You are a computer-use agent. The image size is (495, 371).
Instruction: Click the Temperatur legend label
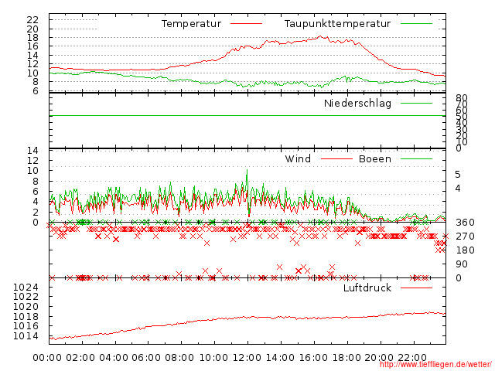point(191,24)
